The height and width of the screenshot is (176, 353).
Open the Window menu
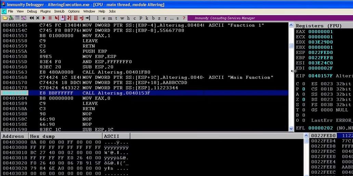pos(89,11)
